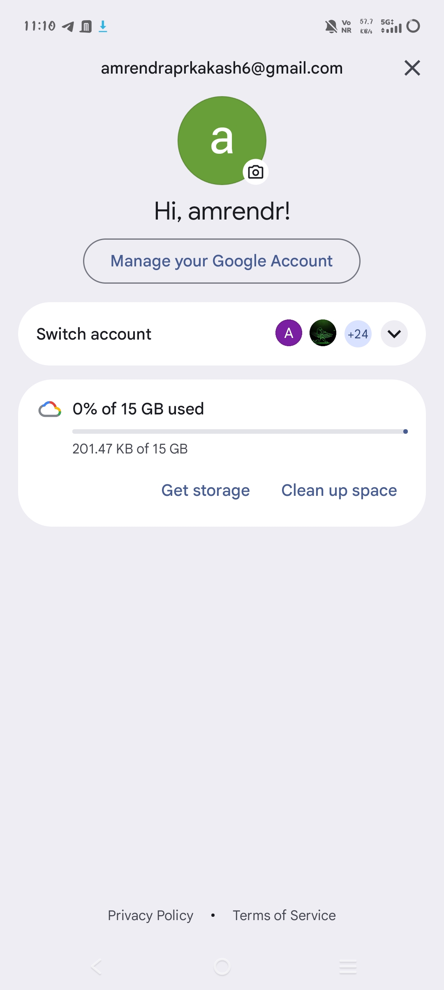
Task: Open Manage your Google Account
Action: click(x=222, y=261)
